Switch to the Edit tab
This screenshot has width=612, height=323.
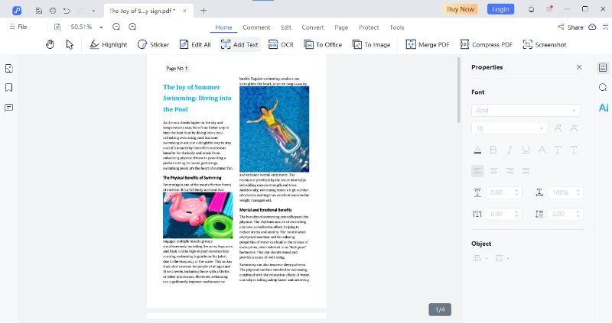click(x=286, y=27)
